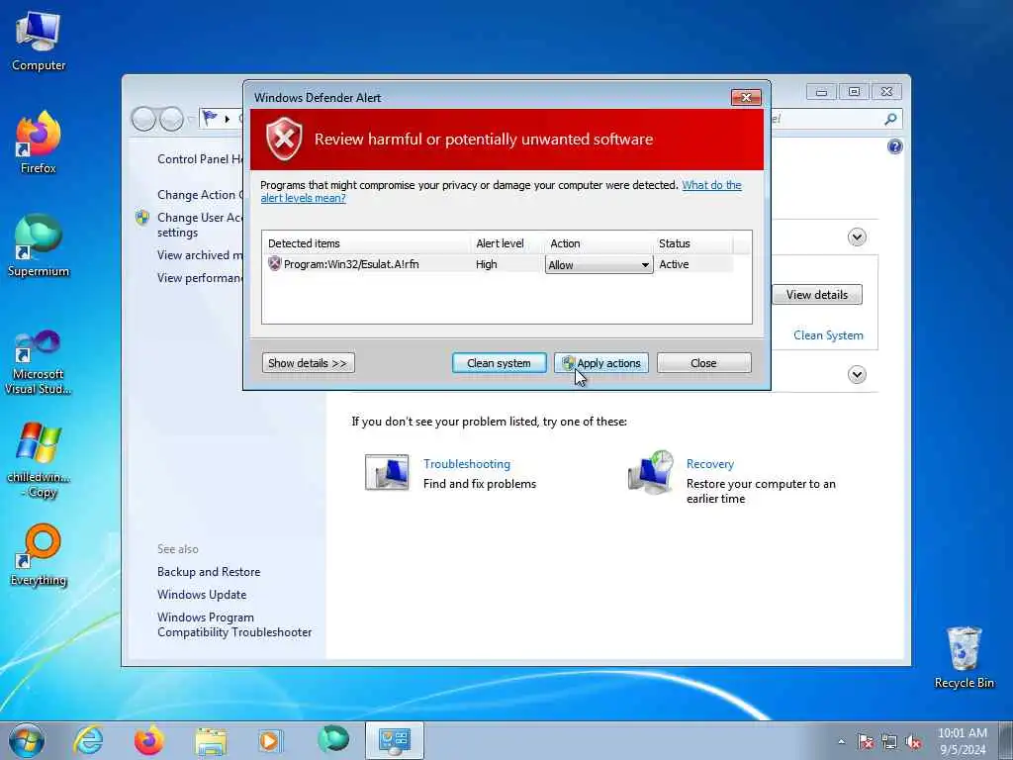The image size is (1013, 760).
Task: Click the View archived messages sidebar link
Action: [x=200, y=254]
